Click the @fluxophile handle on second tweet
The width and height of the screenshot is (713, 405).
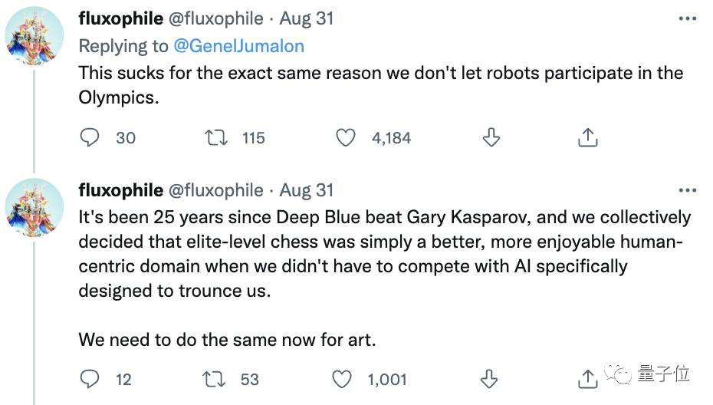point(215,190)
